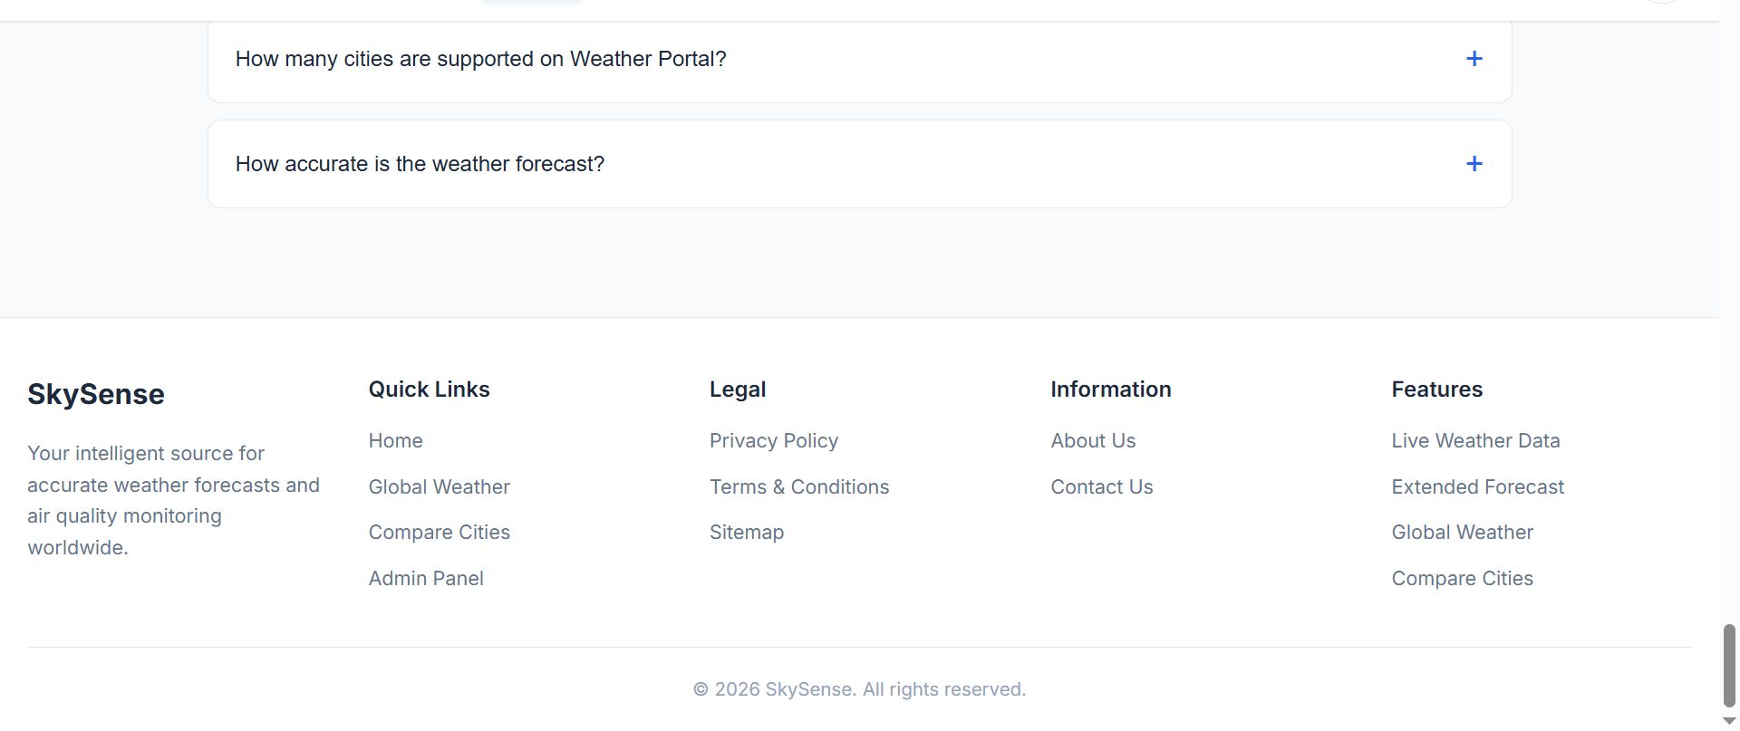Open Terms & Conditions link
The width and height of the screenshot is (1740, 731).
coord(798,487)
